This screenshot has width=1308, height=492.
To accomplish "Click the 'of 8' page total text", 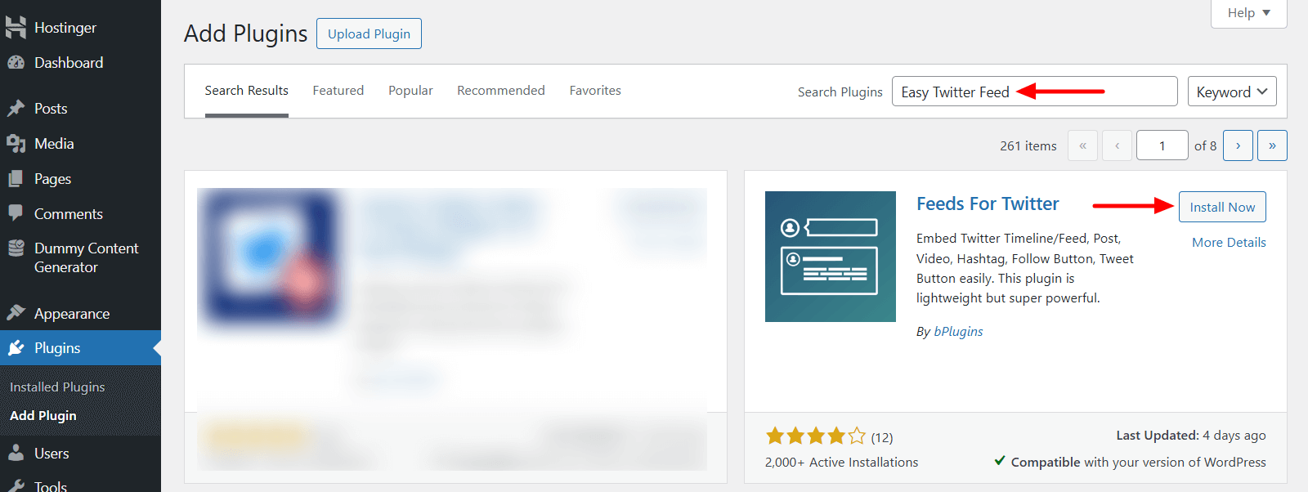I will pos(1205,146).
